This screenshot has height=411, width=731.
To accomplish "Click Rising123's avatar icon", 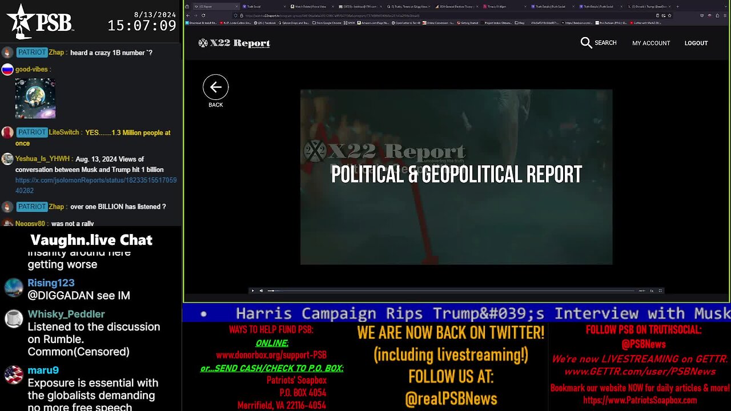I will tap(14, 287).
